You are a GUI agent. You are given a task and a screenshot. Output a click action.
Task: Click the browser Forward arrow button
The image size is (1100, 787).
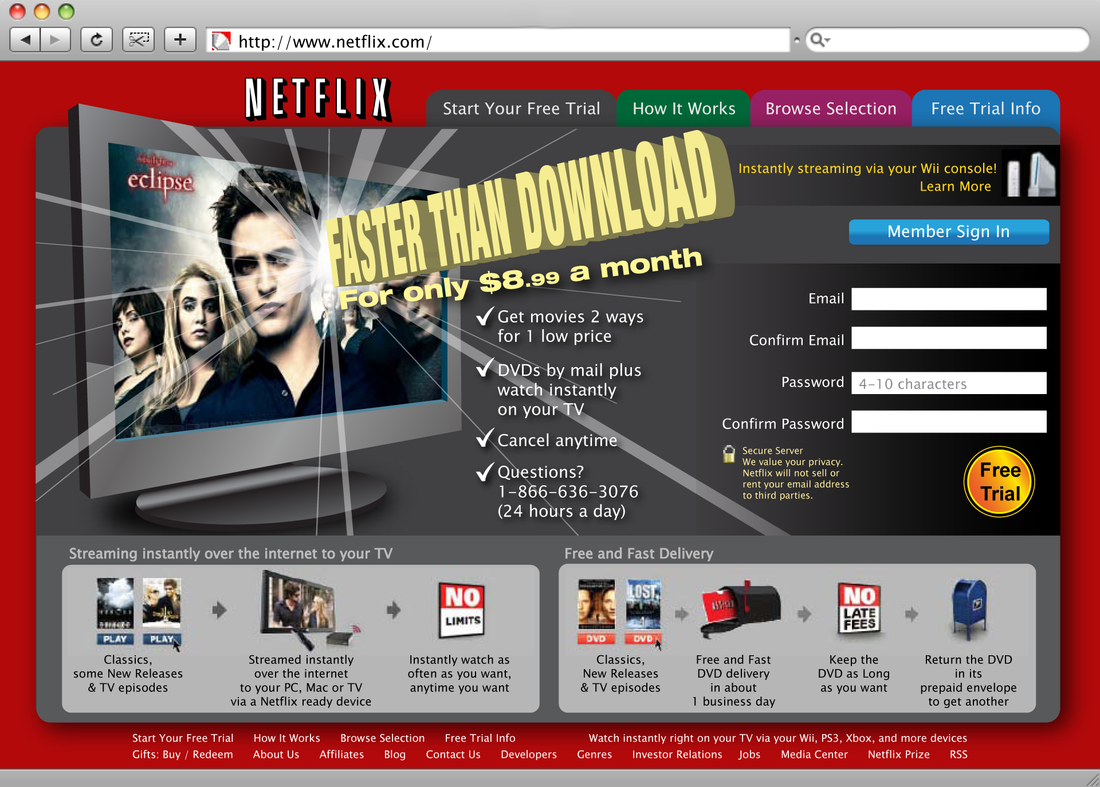(55, 40)
